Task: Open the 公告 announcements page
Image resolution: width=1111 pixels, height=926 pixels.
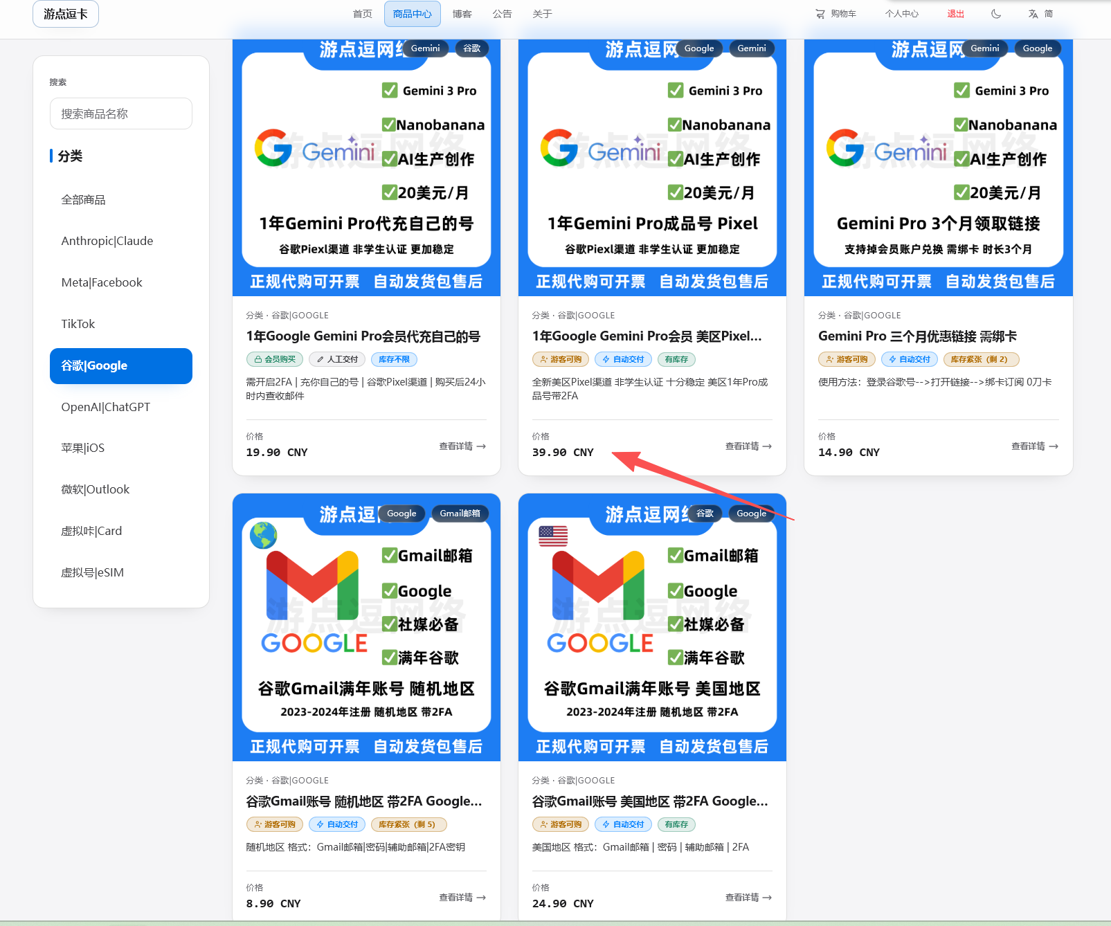Action: (502, 14)
